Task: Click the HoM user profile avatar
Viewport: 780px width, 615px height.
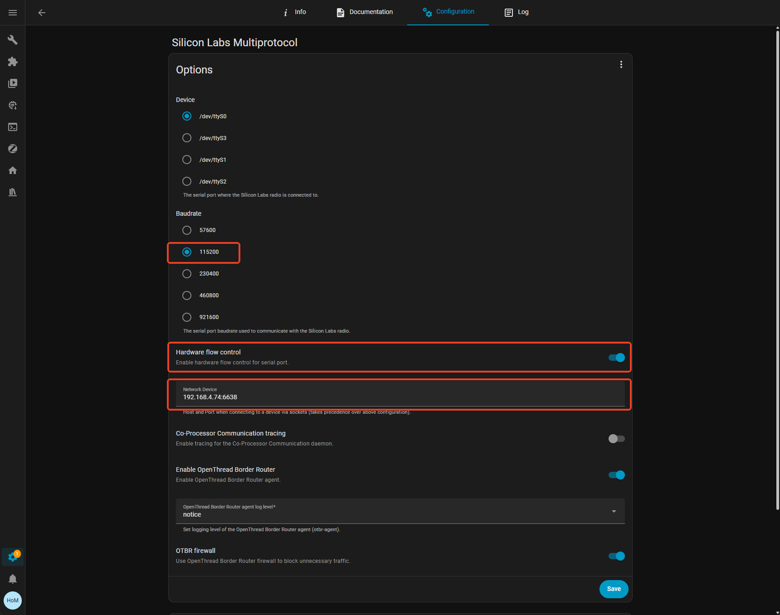Action: coord(13,600)
